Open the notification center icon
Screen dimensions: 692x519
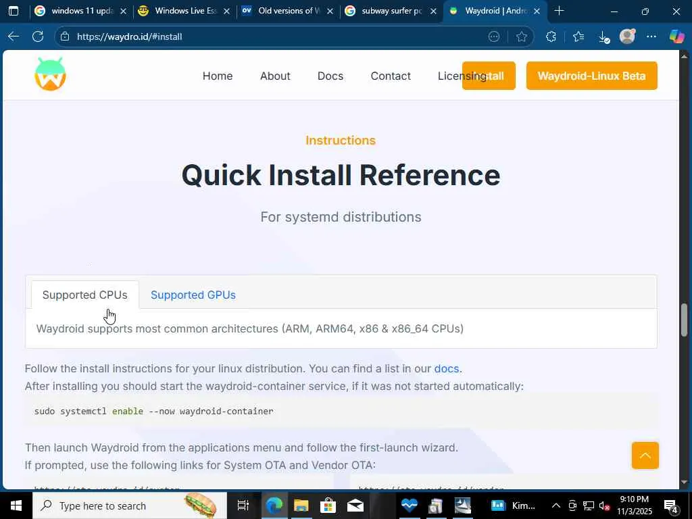671,505
